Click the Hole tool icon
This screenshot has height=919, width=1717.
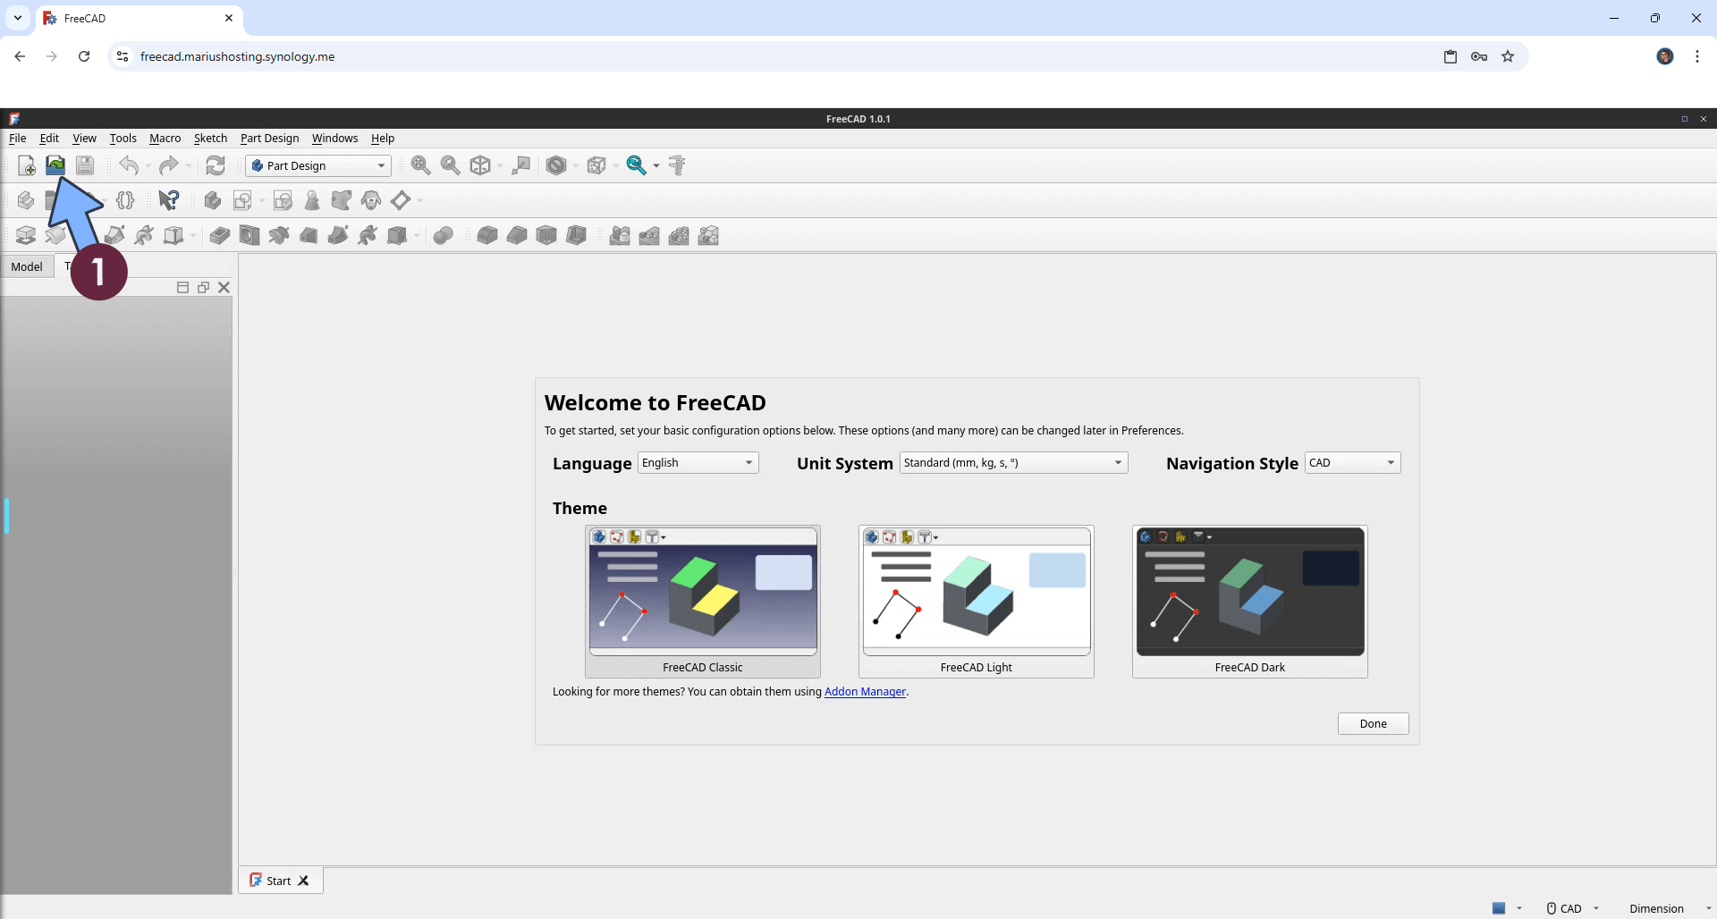pyautogui.click(x=250, y=235)
